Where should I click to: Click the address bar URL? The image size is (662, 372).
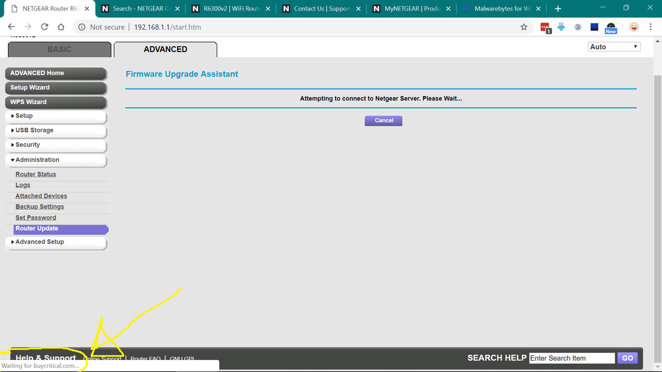pyautogui.click(x=168, y=27)
